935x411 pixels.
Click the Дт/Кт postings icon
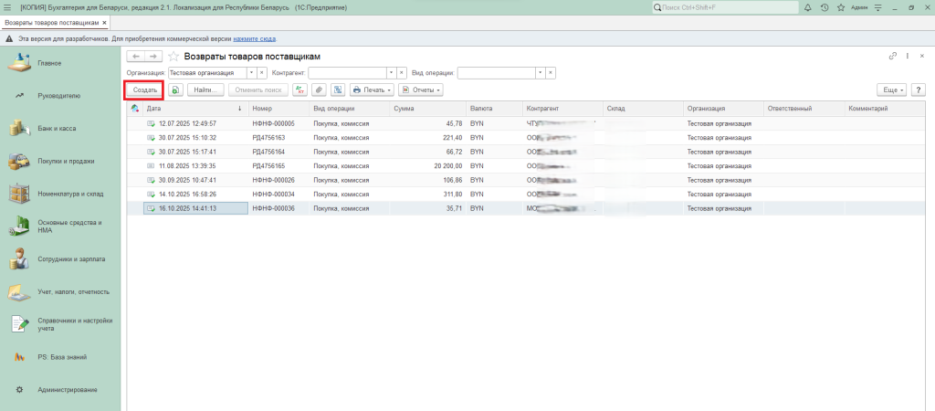tap(299, 90)
